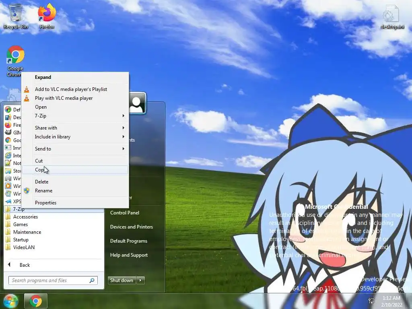Click the GIMP icon in the programs list
The height and width of the screenshot is (309, 412).
click(x=8, y=133)
